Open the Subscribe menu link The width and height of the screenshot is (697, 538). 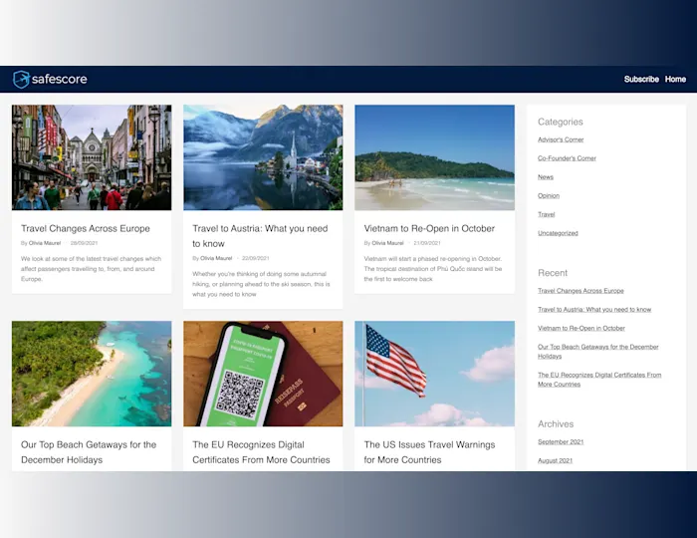click(x=641, y=79)
